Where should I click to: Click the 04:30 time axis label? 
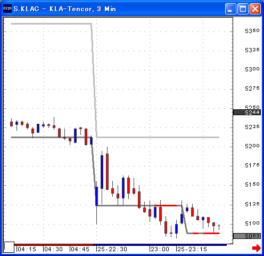point(53,249)
